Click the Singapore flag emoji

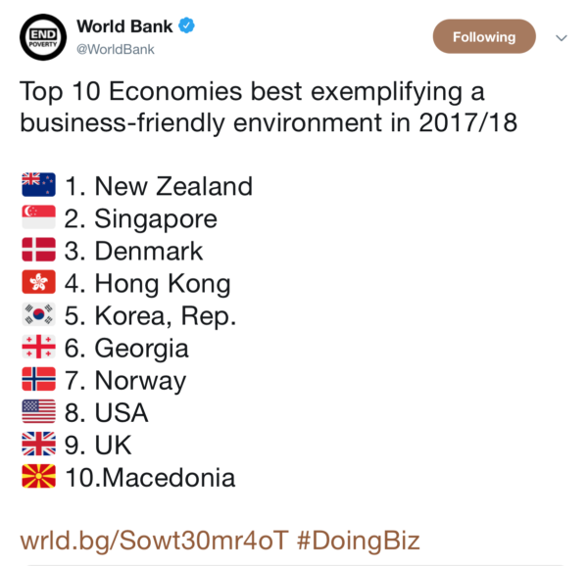click(38, 218)
